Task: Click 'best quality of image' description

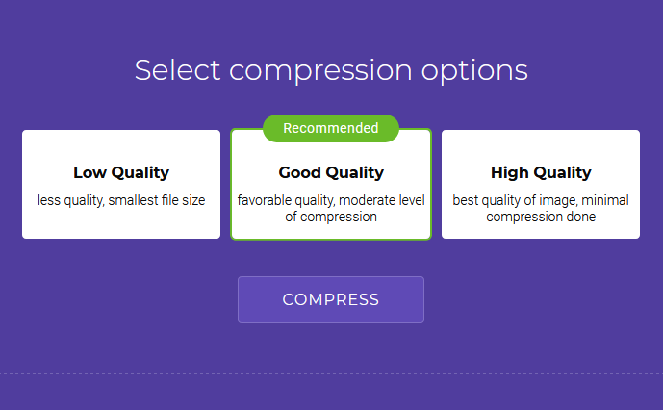Action: point(541,200)
